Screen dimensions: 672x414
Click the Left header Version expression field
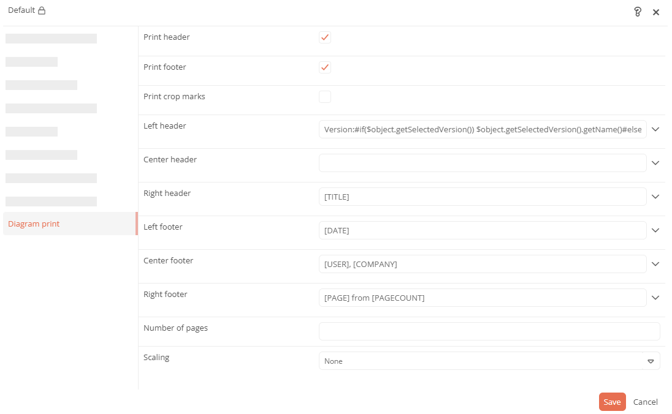point(482,129)
